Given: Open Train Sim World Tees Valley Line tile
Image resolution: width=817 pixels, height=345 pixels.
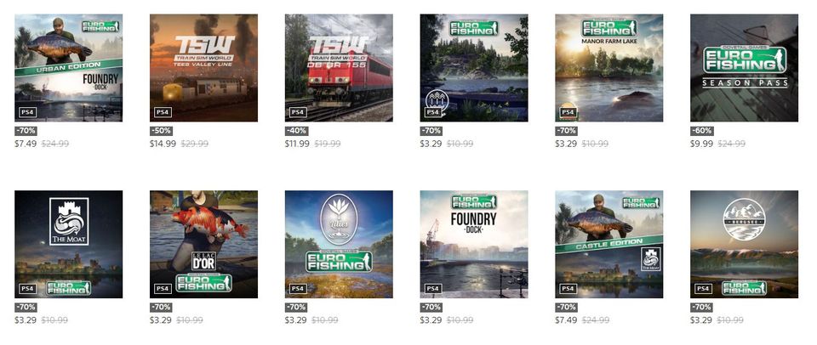Looking at the screenshot, I should (203, 68).
